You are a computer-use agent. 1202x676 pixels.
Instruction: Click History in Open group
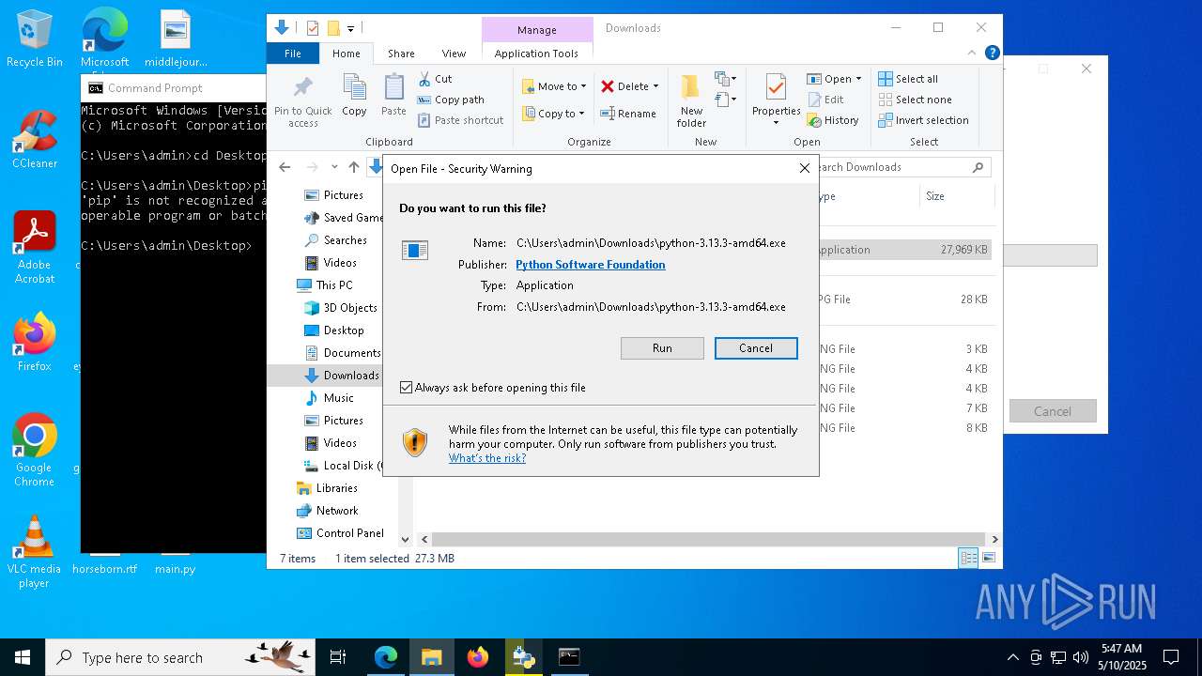point(833,120)
